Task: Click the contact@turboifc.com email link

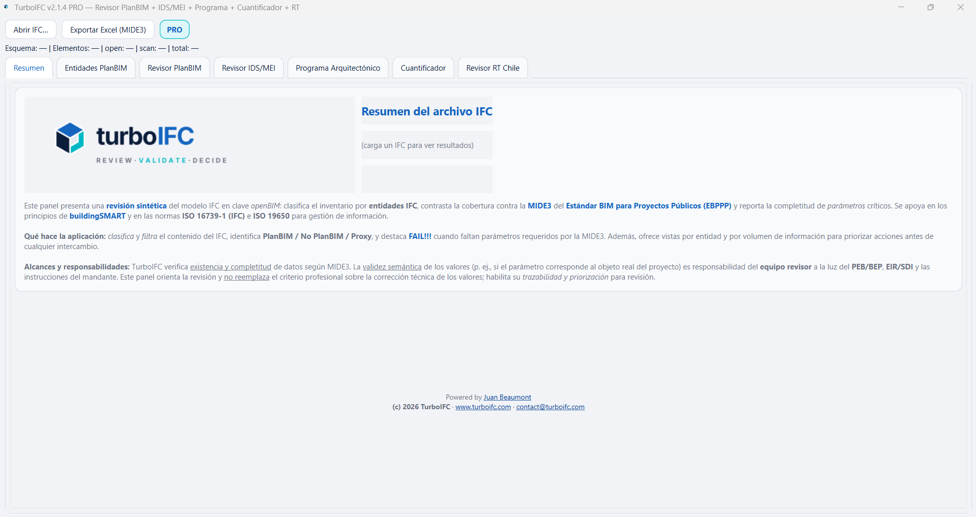Action: pos(551,407)
